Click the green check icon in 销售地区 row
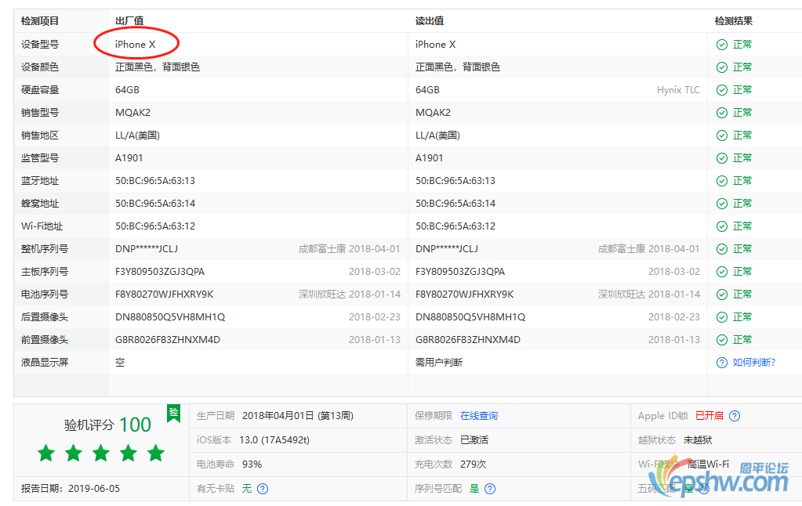 click(722, 136)
